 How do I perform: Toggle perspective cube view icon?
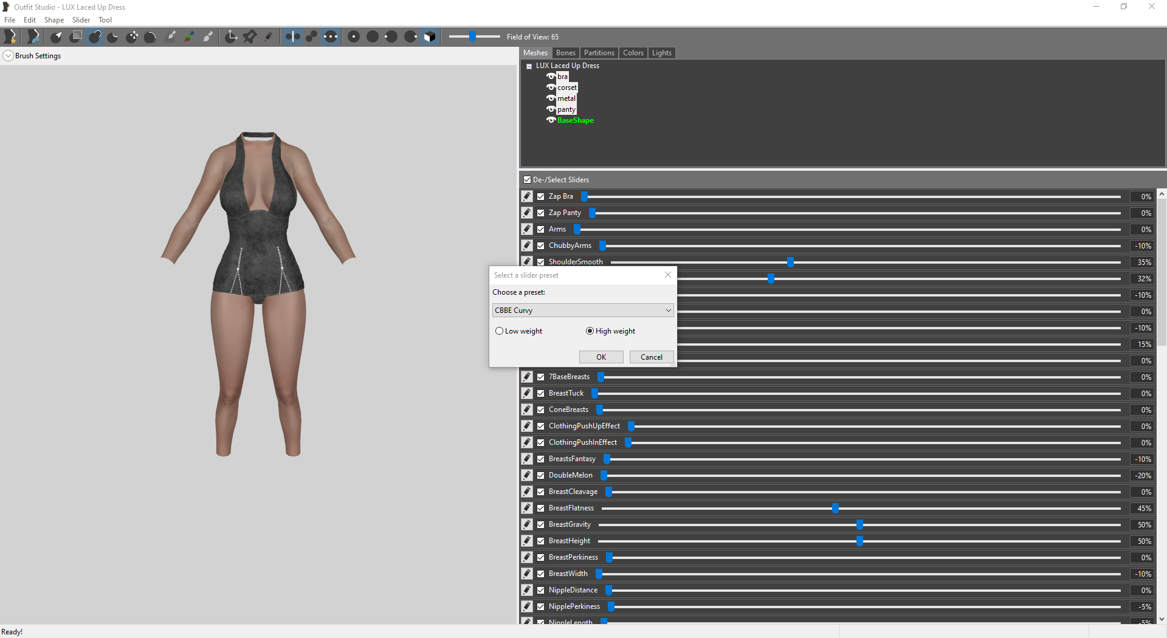coord(429,37)
